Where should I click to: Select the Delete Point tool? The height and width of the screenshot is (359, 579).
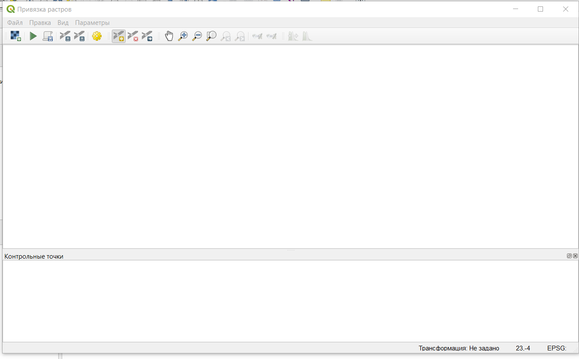pos(133,36)
